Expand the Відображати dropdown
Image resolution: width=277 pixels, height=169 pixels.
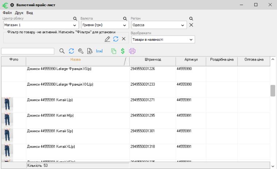(191, 40)
